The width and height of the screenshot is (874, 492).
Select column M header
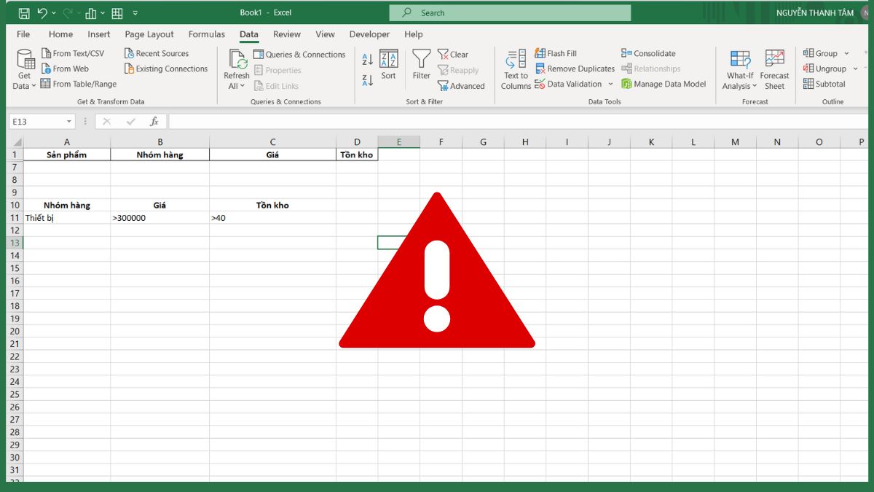[x=735, y=142]
